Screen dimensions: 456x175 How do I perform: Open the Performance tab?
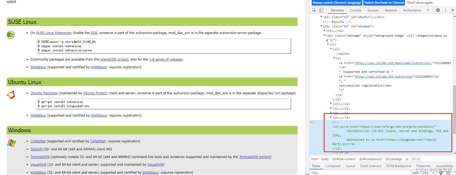coord(412,10)
